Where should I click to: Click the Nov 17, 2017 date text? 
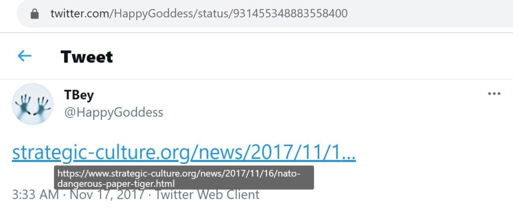(x=107, y=194)
